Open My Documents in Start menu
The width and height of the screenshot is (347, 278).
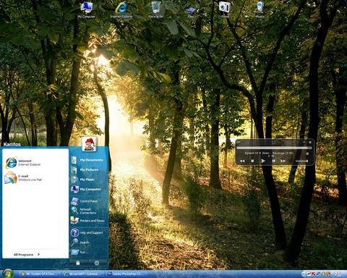(x=87, y=160)
